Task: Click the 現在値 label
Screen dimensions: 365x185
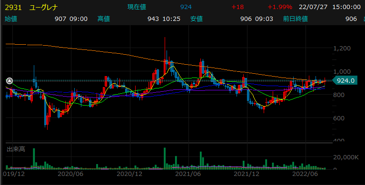Action: 137,7
